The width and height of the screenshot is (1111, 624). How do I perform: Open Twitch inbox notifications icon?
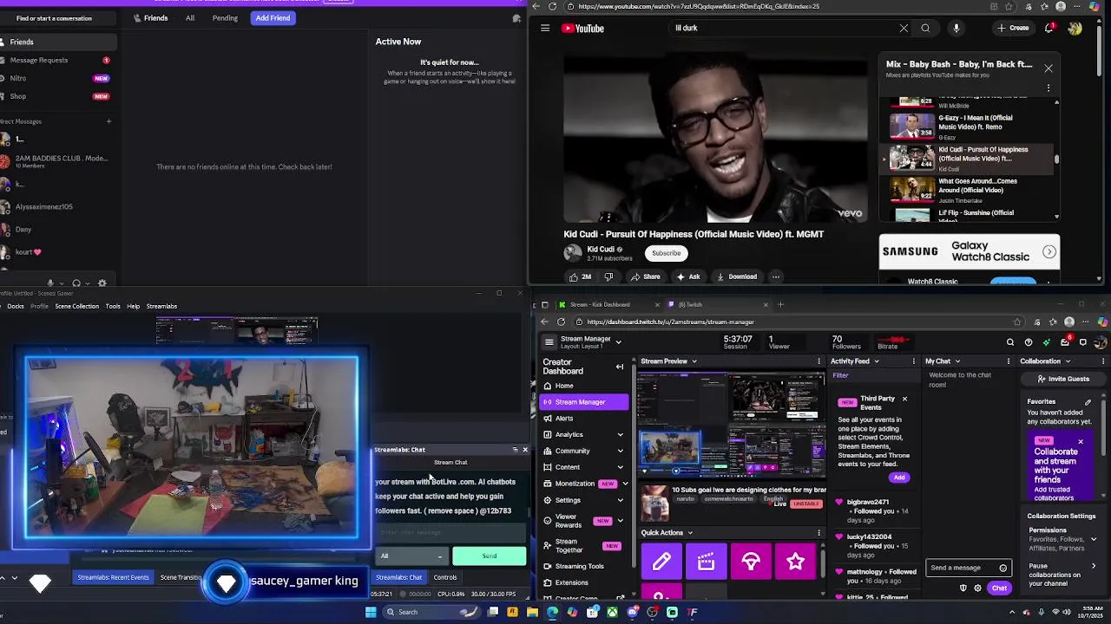click(1065, 342)
